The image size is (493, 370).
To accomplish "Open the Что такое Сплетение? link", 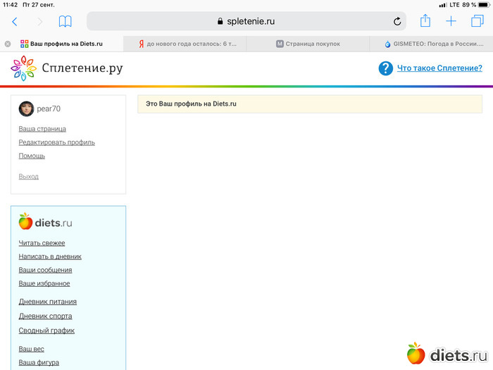I will click(439, 68).
